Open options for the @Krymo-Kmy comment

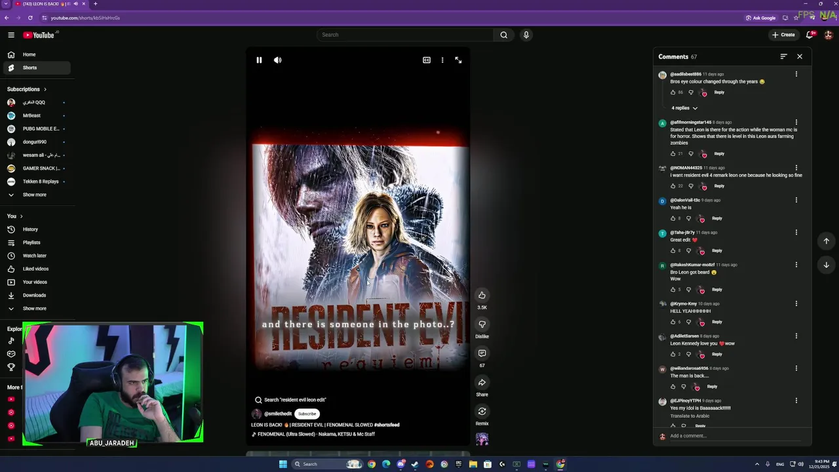[x=796, y=304]
